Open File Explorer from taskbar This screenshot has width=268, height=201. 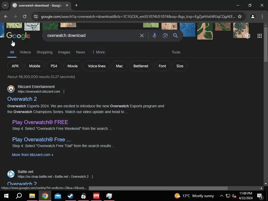pos(32,196)
